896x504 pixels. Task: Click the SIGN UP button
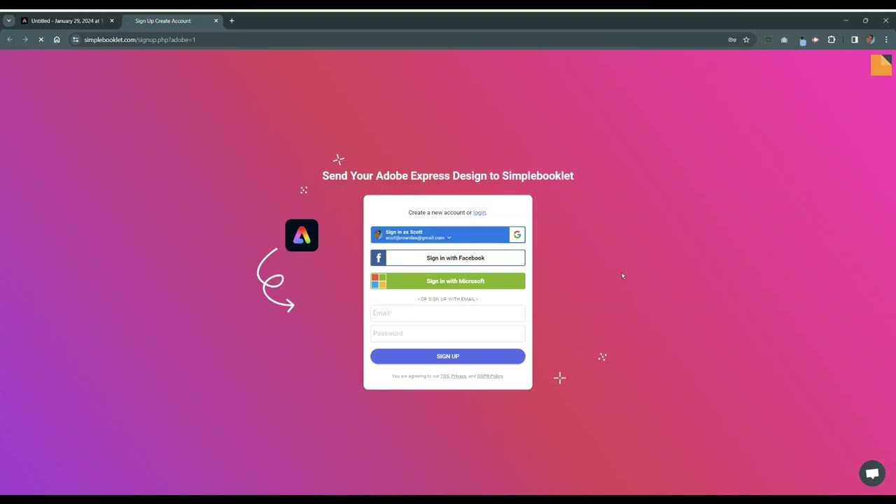tap(448, 356)
